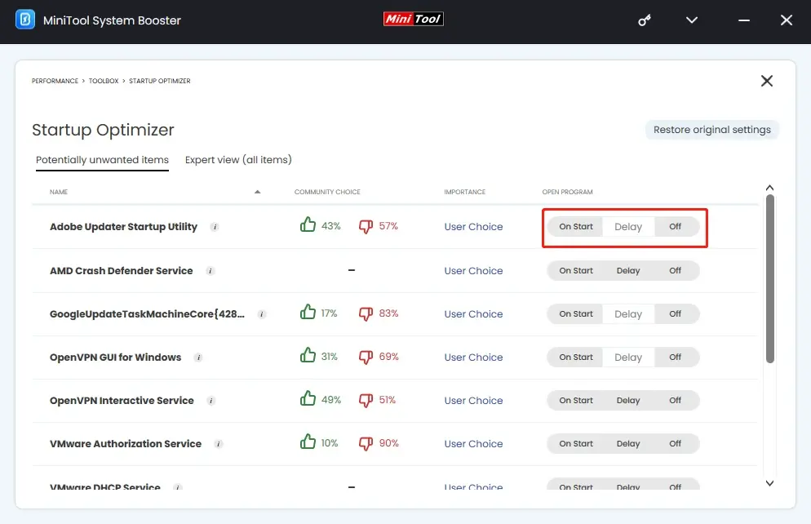
Task: Set Adobe Updater Startup Utility to Delay
Action: pos(628,227)
